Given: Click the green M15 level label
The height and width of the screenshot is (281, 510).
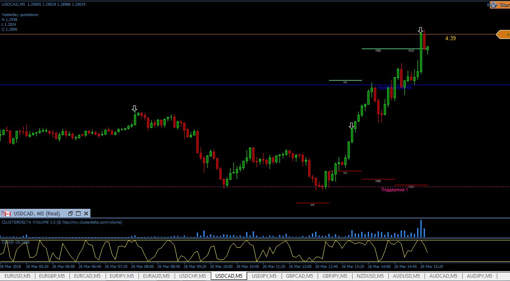Looking at the screenshot, I should click(411, 51).
